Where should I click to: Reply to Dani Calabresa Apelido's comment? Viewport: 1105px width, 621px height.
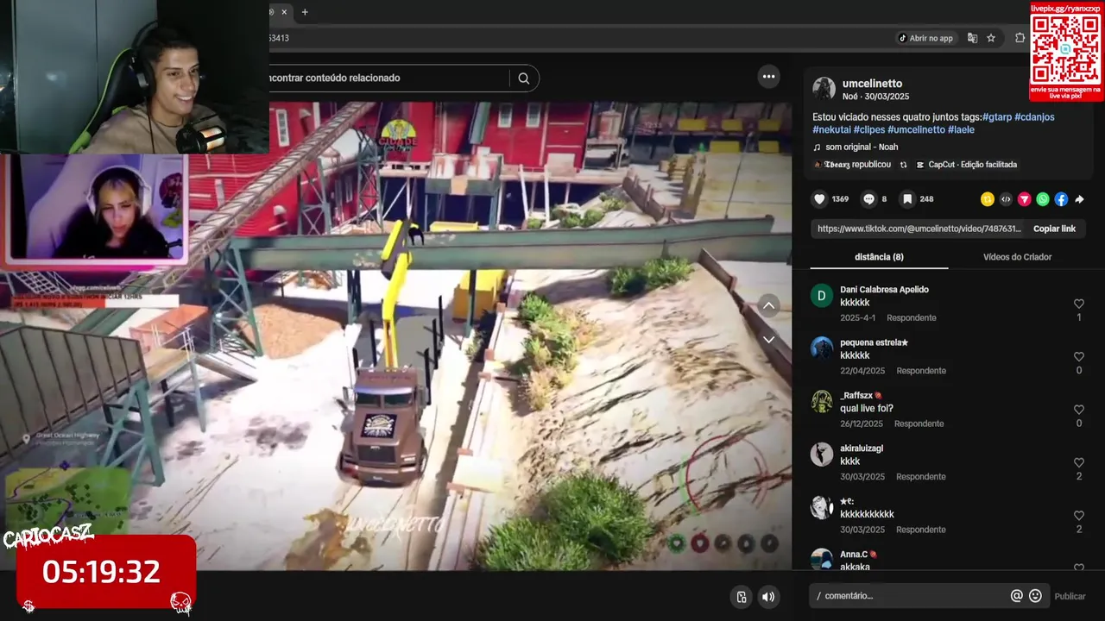click(911, 318)
